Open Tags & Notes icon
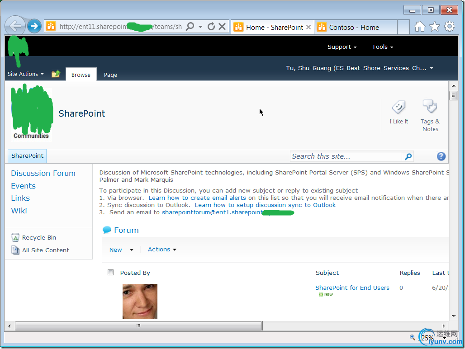The height and width of the screenshot is (349, 465). coord(430,106)
